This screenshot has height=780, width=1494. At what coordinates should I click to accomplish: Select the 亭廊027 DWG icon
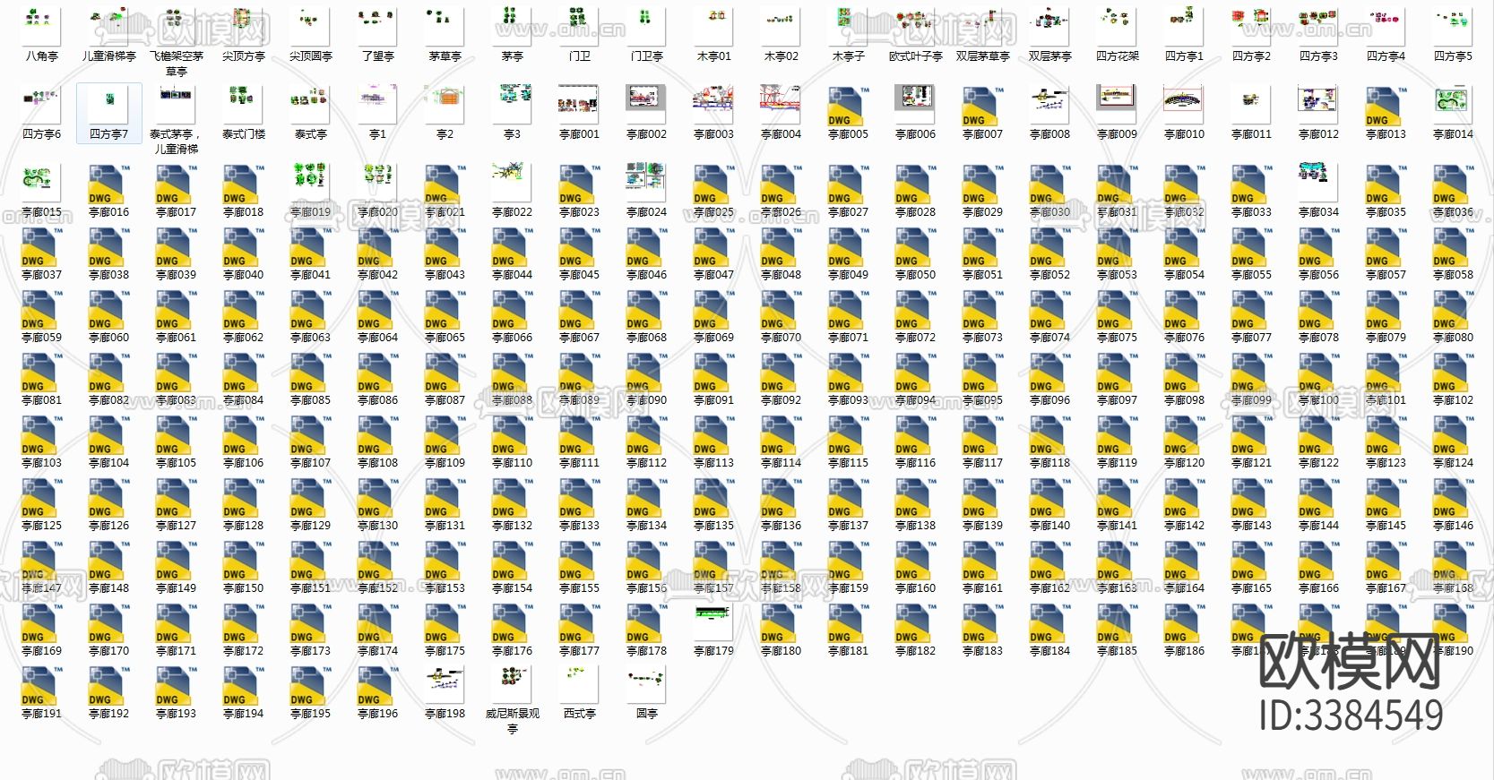[848, 184]
